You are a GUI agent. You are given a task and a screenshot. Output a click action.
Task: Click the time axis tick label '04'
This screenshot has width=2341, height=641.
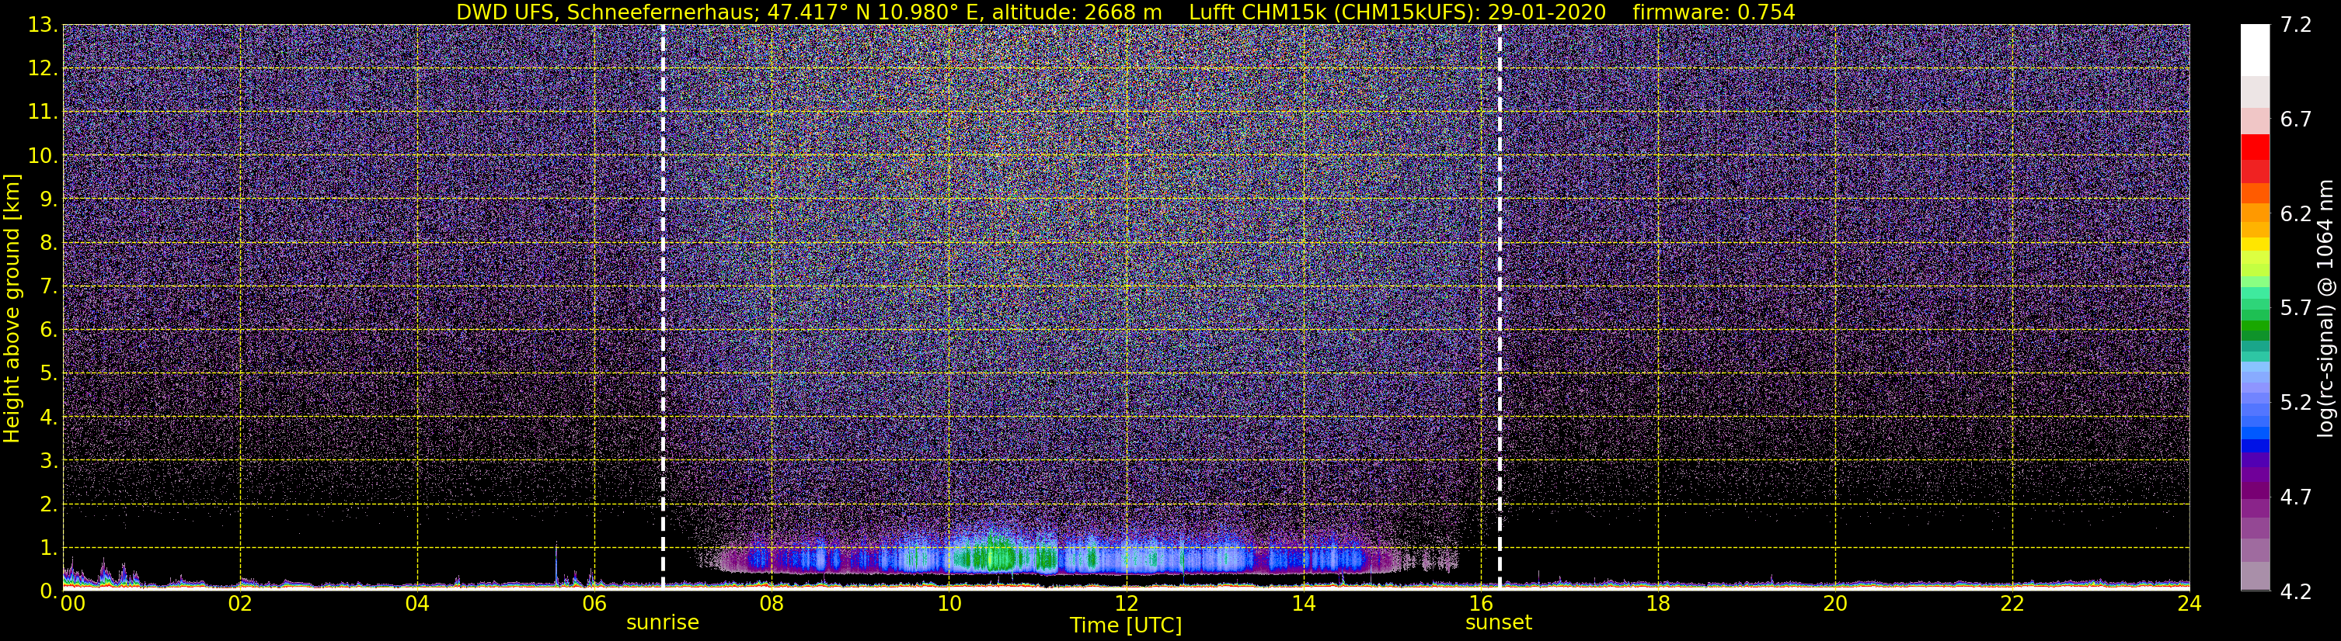point(417,604)
